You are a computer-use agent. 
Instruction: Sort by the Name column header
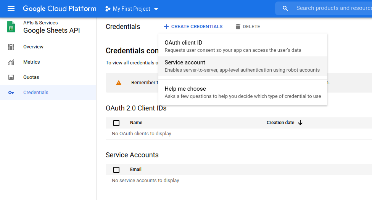pos(136,123)
